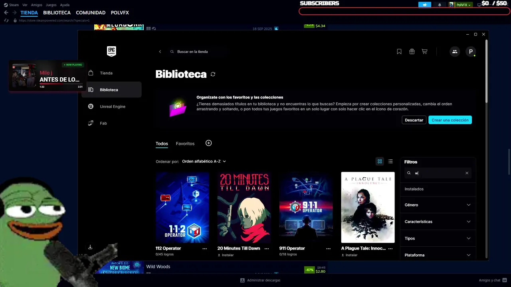Expand the Género filter

click(x=438, y=205)
